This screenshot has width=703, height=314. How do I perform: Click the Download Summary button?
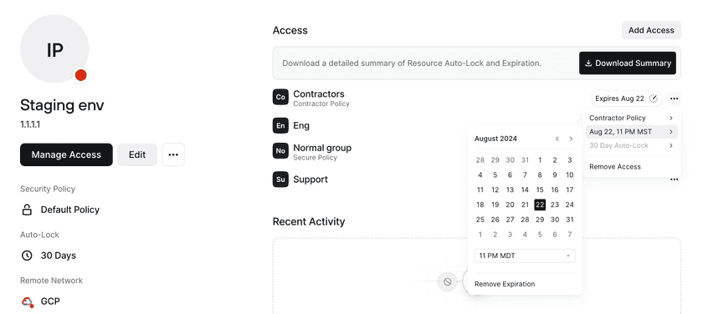(628, 63)
